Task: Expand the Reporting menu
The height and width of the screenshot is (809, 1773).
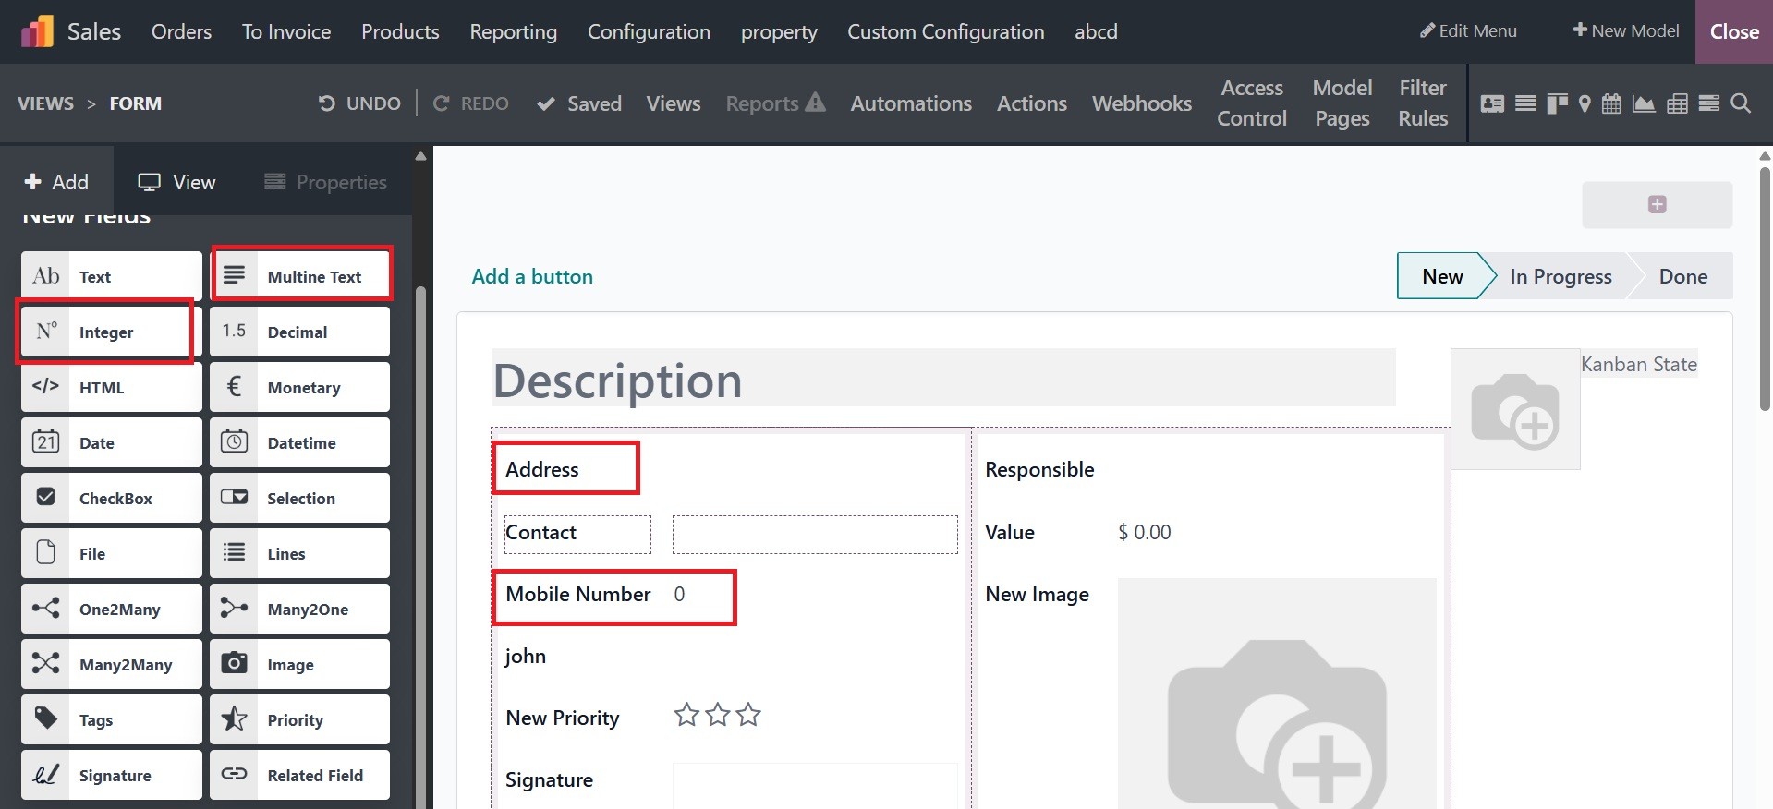Action: pyautogui.click(x=513, y=31)
